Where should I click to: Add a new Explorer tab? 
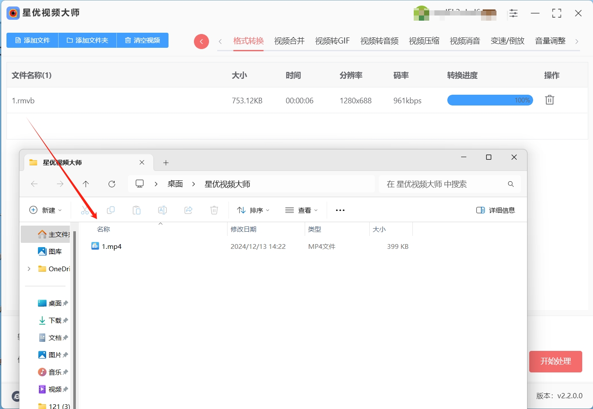pyautogui.click(x=166, y=163)
